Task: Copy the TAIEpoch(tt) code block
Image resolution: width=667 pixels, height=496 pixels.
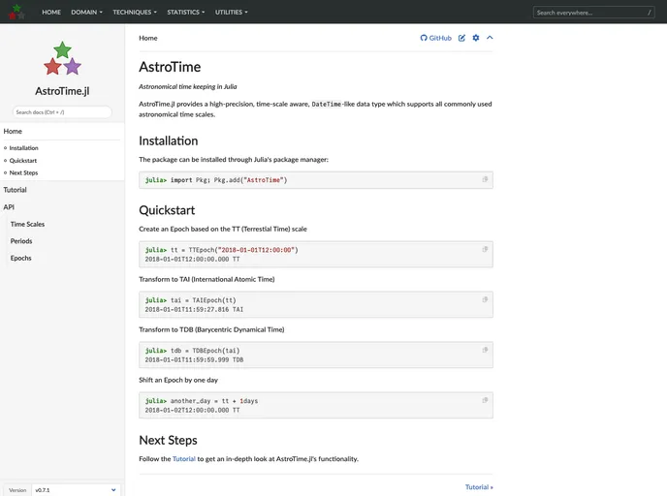Action: pos(485,299)
